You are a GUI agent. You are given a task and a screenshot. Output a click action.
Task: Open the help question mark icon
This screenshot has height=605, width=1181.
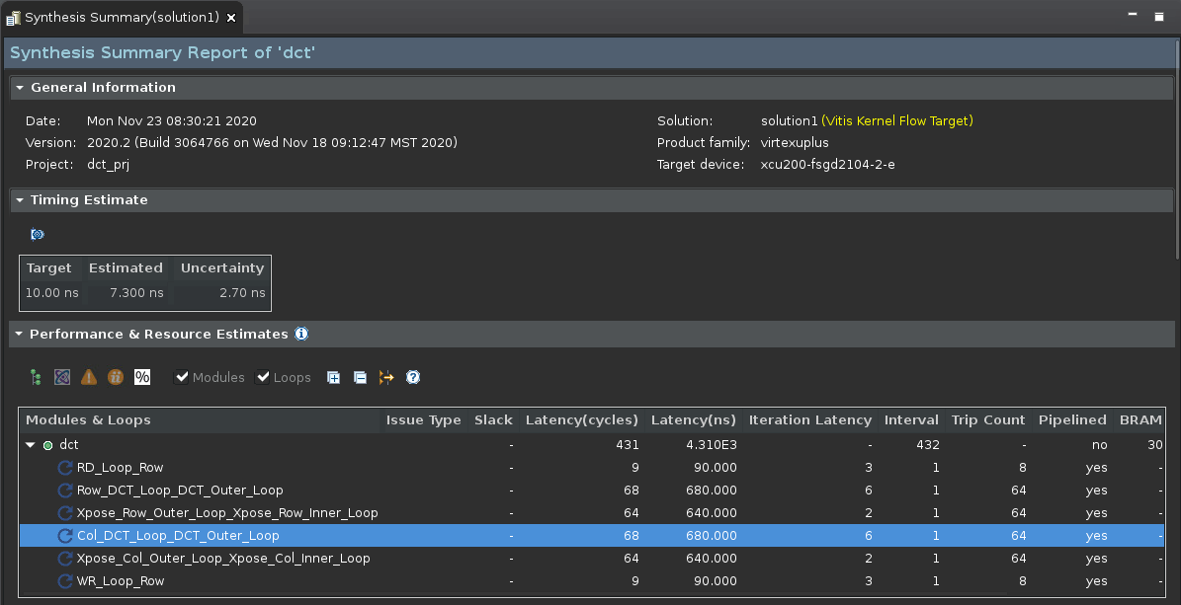[x=413, y=377]
